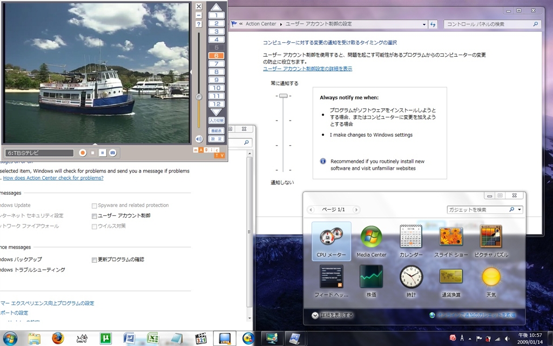The height and width of the screenshot is (346, 553).
Task: Select TV channel 12
Action: click(216, 104)
